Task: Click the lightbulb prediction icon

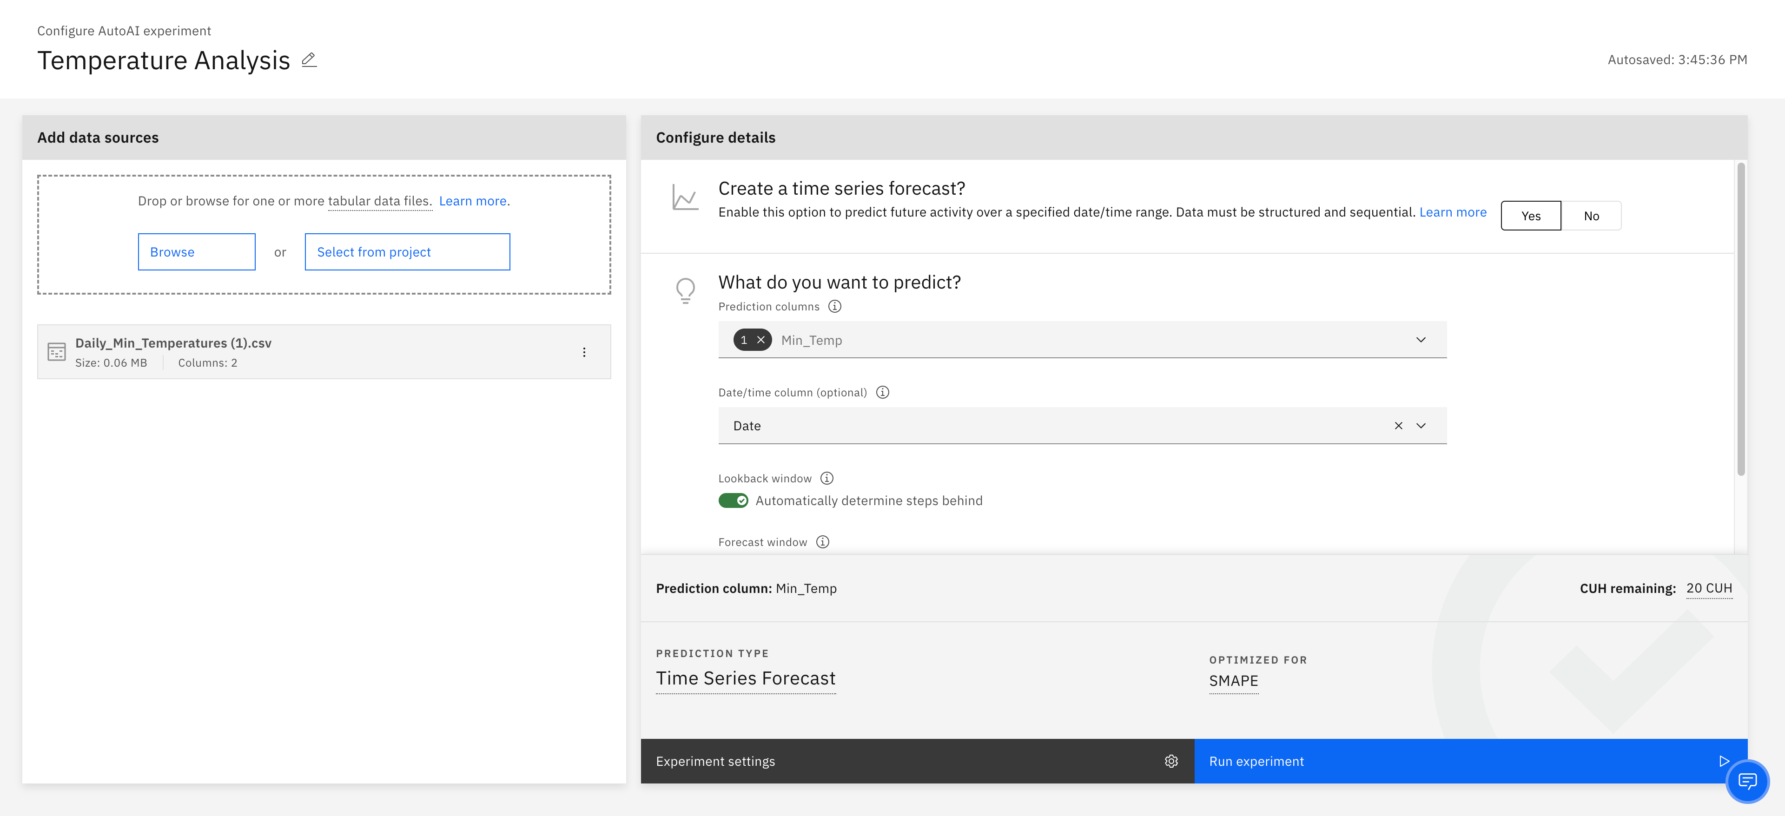Action: point(685,291)
